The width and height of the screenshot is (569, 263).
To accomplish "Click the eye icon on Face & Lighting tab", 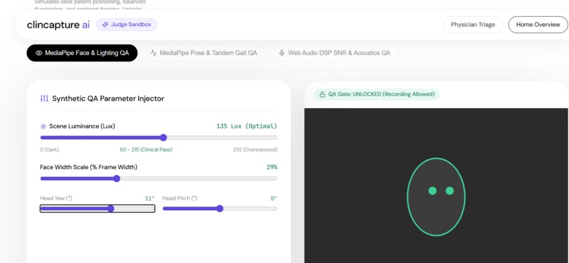I will coord(39,53).
